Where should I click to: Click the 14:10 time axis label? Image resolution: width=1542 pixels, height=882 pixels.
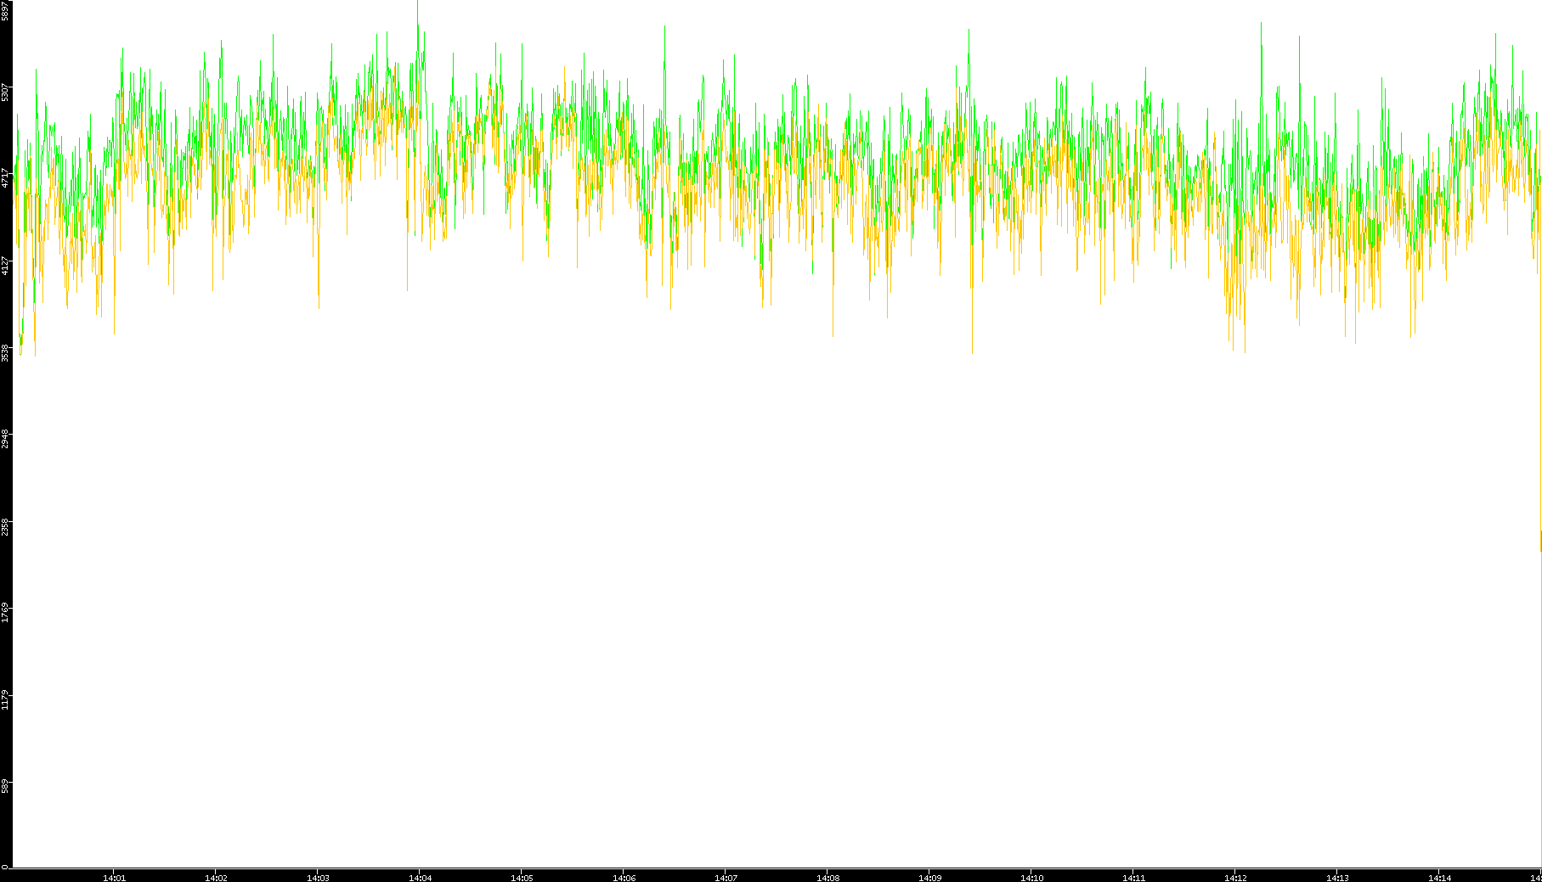coord(1031,878)
